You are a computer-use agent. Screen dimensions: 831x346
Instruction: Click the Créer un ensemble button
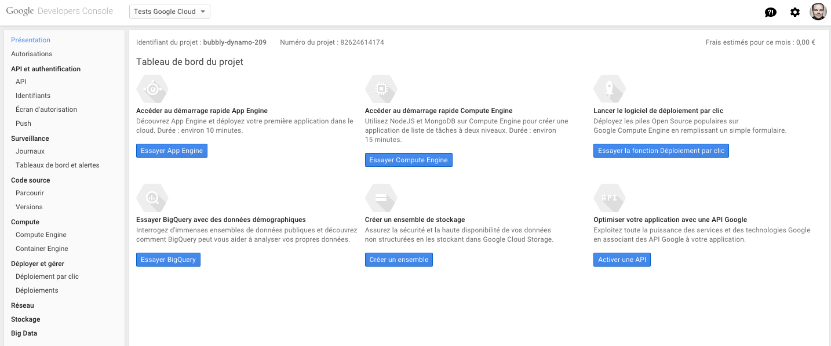[399, 260]
